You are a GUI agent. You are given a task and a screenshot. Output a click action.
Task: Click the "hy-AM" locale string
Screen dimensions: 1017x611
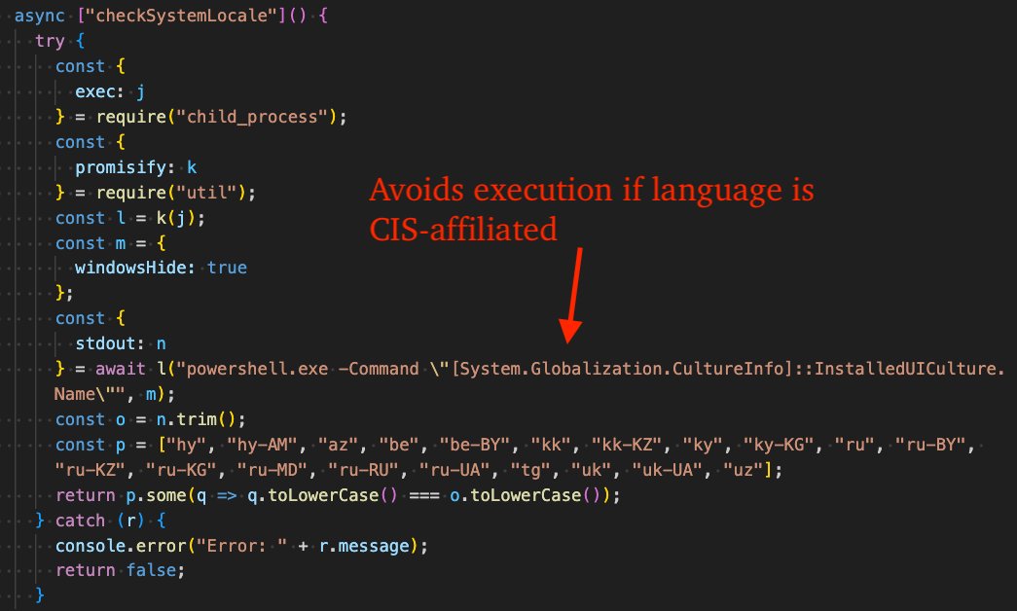262,445
